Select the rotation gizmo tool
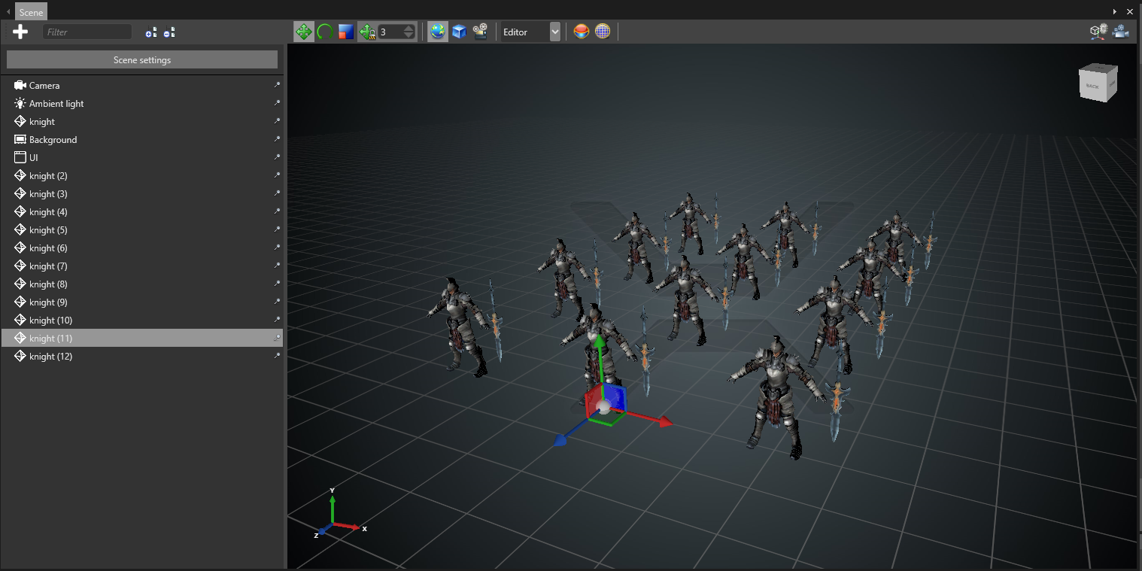The height and width of the screenshot is (571, 1142). point(324,32)
